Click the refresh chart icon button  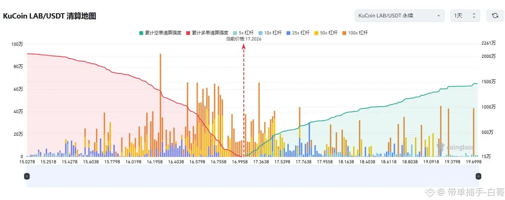(495, 16)
